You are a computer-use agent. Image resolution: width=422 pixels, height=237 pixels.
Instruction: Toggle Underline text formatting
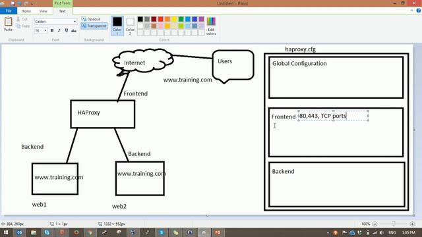(x=67, y=30)
